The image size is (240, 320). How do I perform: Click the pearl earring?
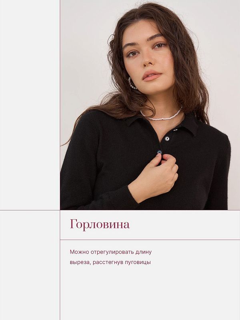pos(131,84)
